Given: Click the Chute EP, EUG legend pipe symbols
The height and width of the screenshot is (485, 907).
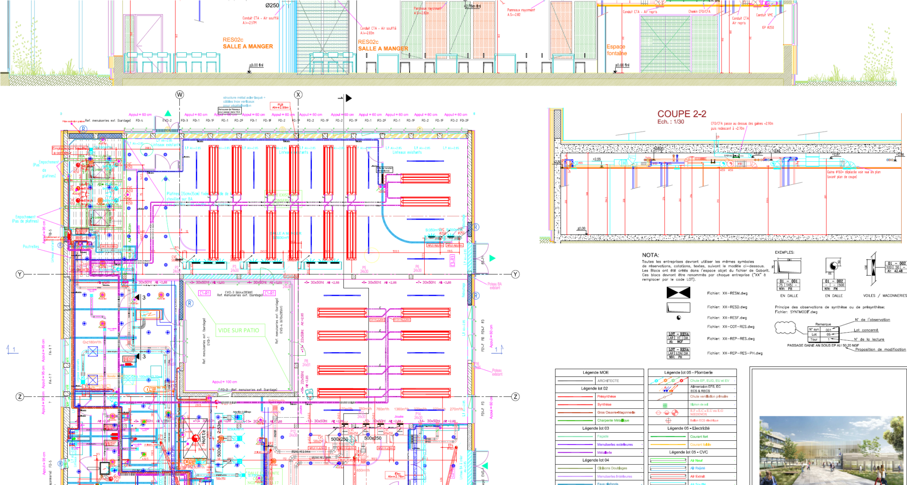Looking at the screenshot, I should 668,380.
